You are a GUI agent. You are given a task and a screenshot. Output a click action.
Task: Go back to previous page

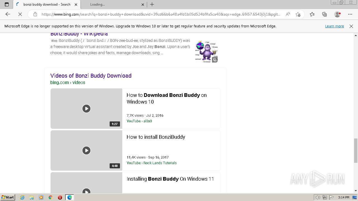(8, 14)
